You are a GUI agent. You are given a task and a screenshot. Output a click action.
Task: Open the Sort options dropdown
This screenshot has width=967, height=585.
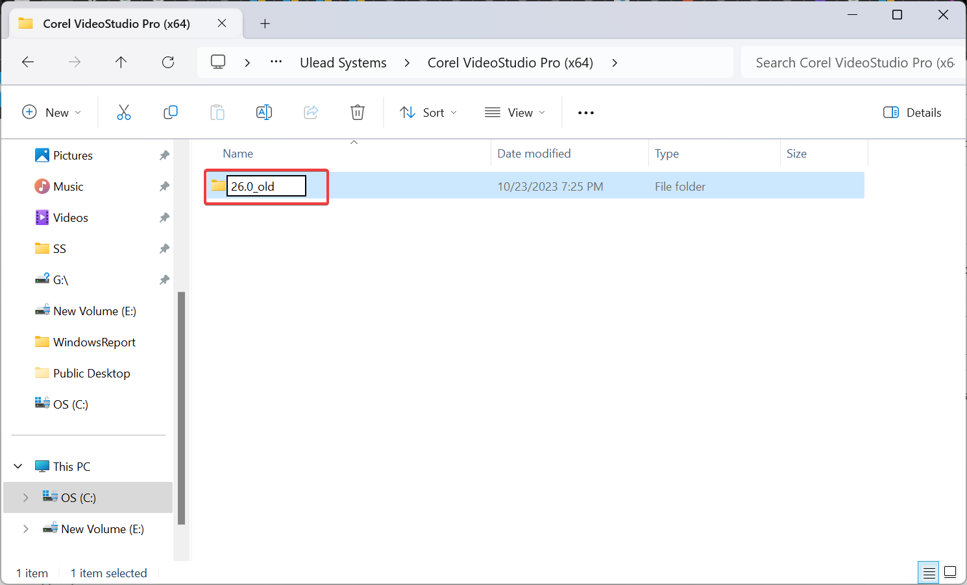[x=428, y=112]
